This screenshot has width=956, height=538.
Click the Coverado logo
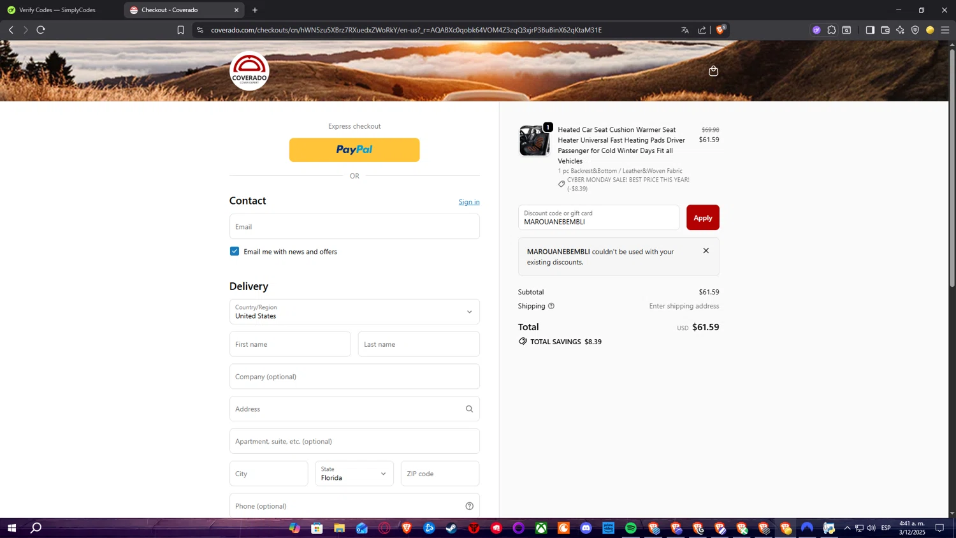click(249, 71)
